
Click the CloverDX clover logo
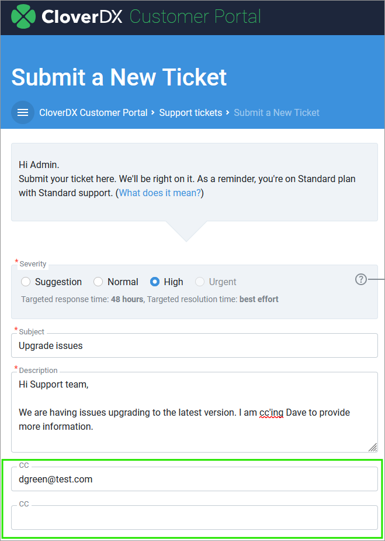(23, 17)
